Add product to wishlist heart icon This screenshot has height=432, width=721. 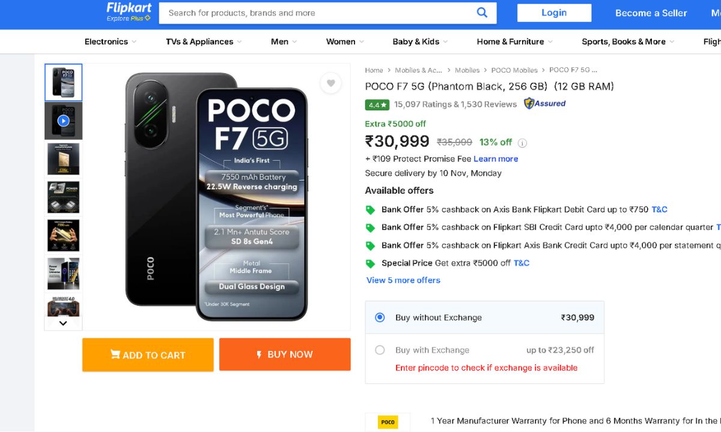coord(330,83)
